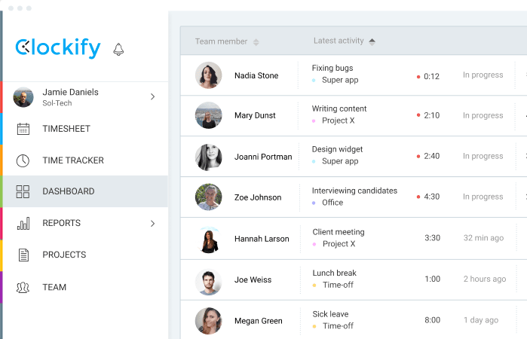Click Zoe Johnson's Interviewing candidates activity

(354, 191)
